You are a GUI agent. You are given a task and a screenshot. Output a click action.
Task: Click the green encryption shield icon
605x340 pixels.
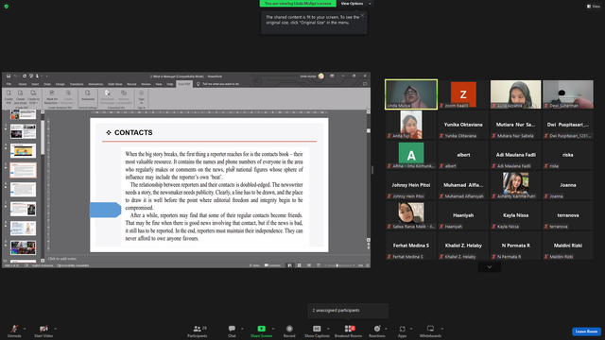pyautogui.click(x=7, y=7)
